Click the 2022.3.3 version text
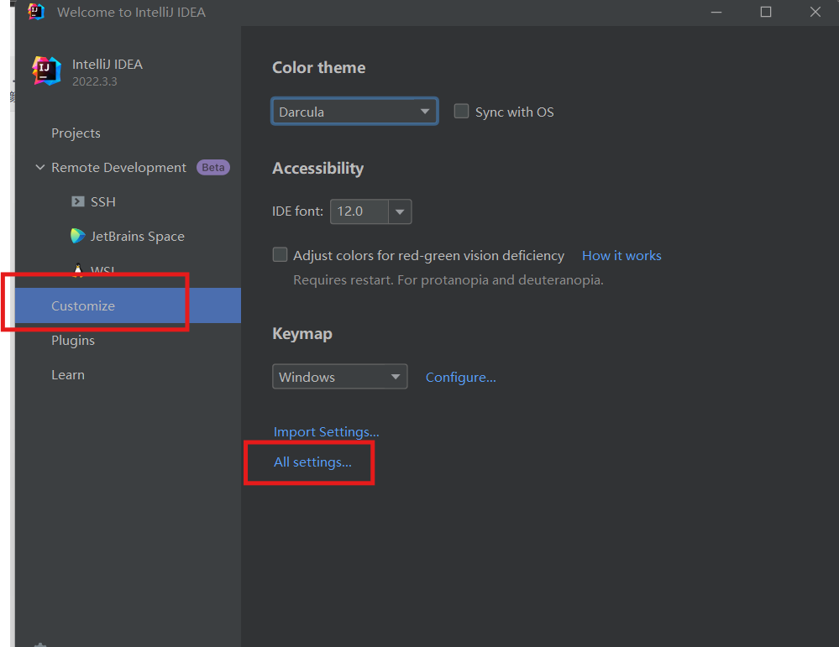839x647 pixels. pyautogui.click(x=95, y=81)
